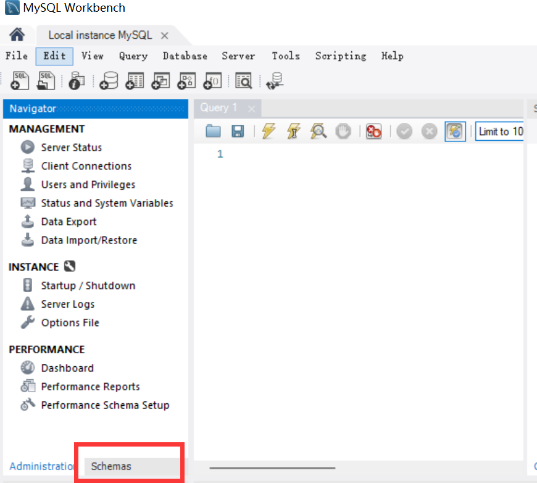
Task: Open Performance Schema Setup
Action: click(x=105, y=405)
